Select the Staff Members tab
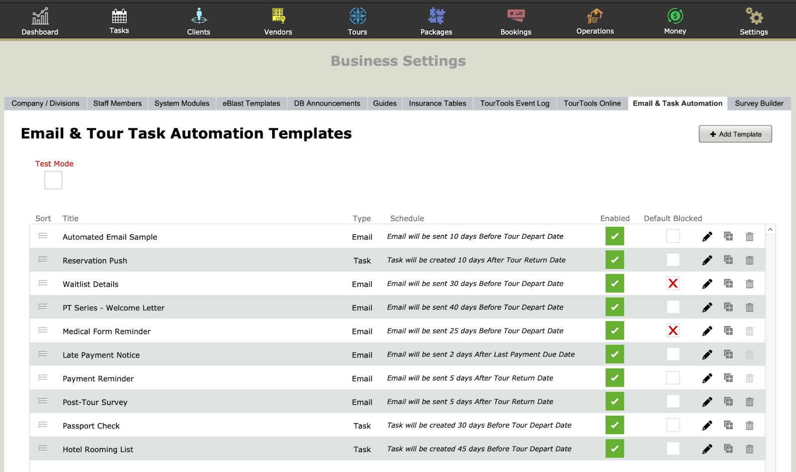The image size is (796, 472). [x=117, y=104]
